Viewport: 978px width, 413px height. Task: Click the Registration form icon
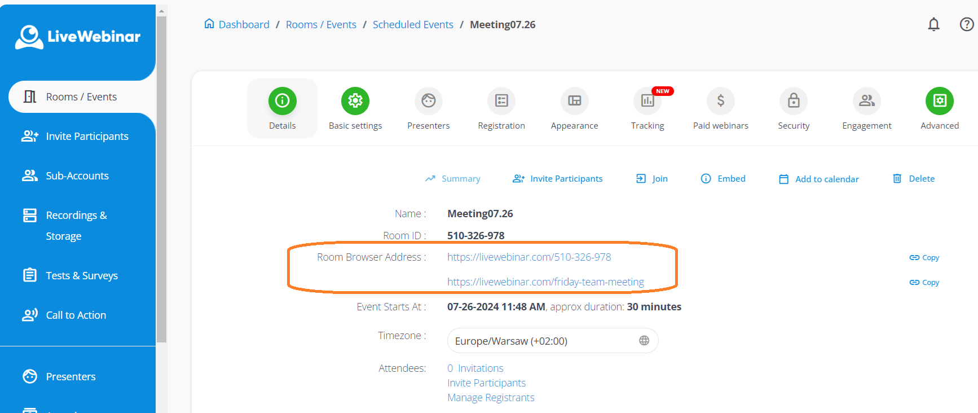click(501, 101)
